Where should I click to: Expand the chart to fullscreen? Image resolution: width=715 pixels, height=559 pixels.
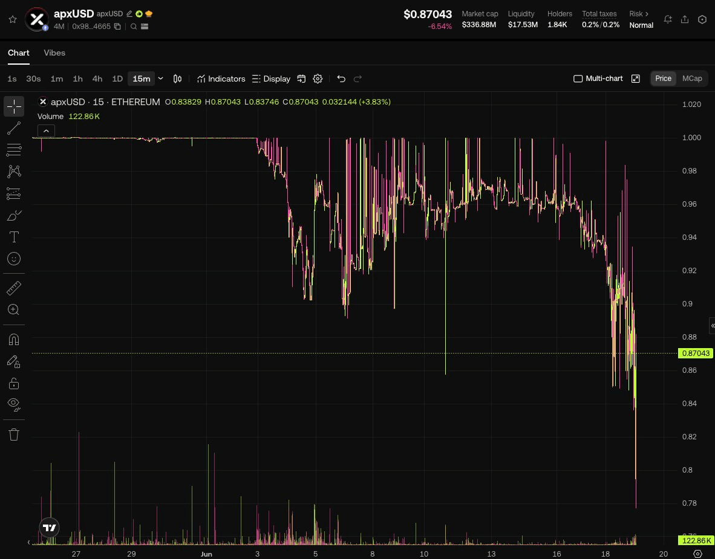click(636, 79)
